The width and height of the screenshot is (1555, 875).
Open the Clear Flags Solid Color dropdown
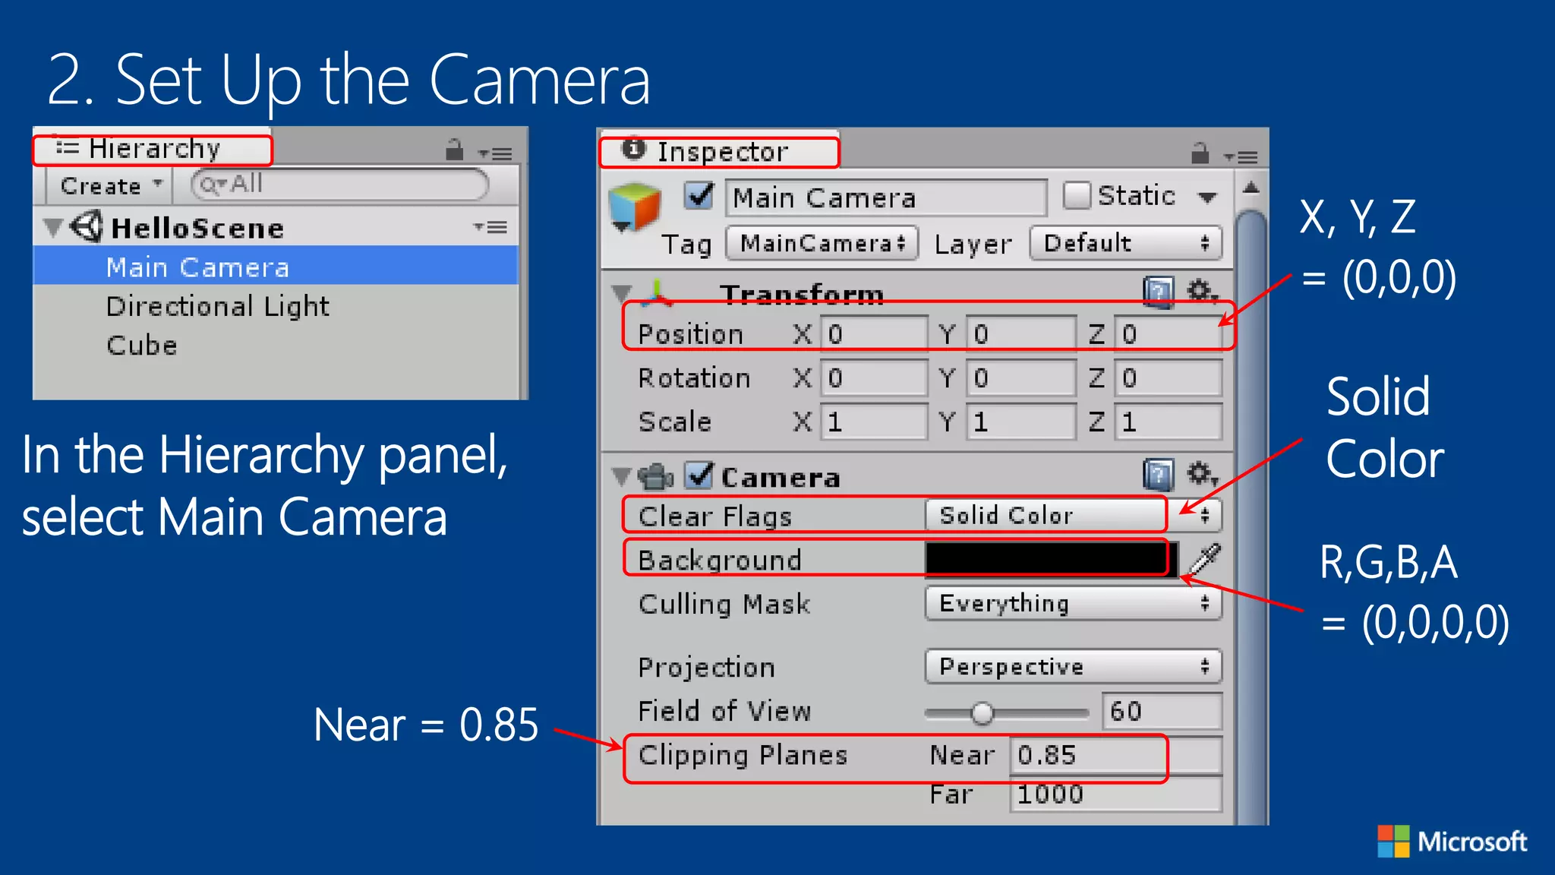(1073, 515)
